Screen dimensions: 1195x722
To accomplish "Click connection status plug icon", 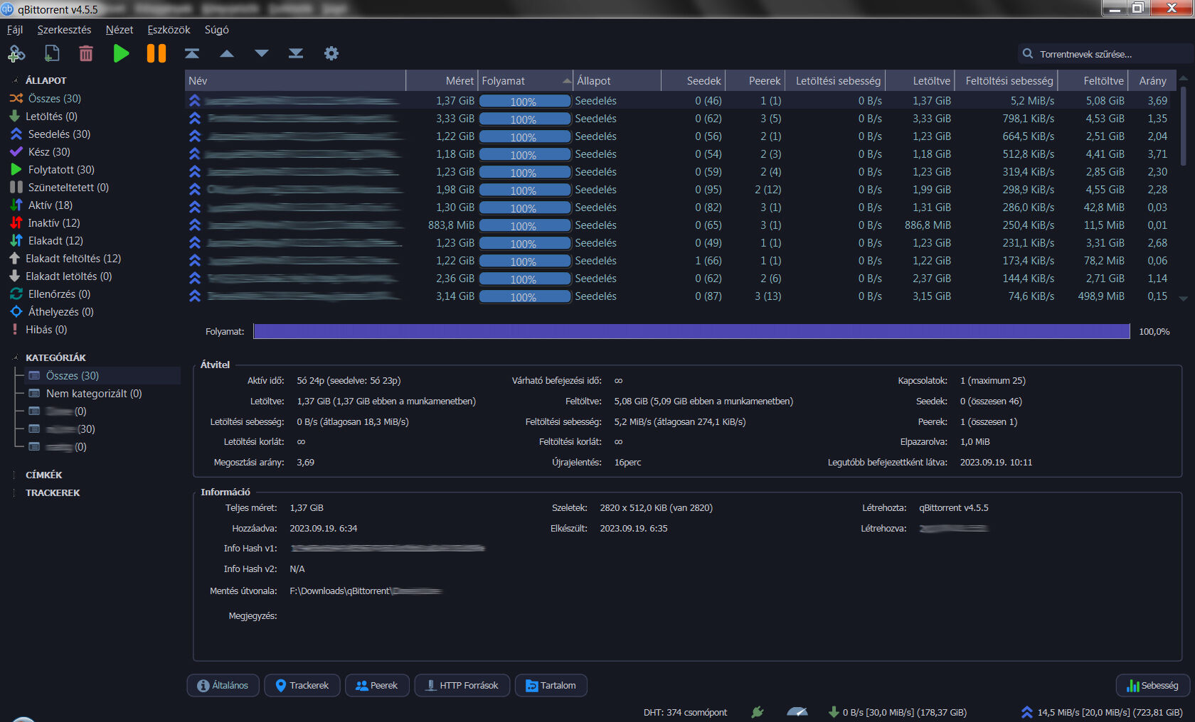I will tap(758, 712).
